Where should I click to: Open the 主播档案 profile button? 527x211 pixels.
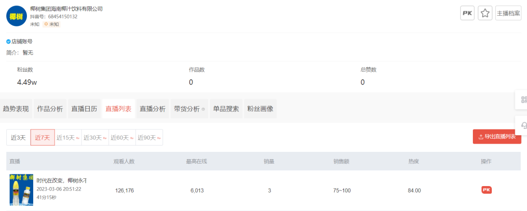coord(508,13)
